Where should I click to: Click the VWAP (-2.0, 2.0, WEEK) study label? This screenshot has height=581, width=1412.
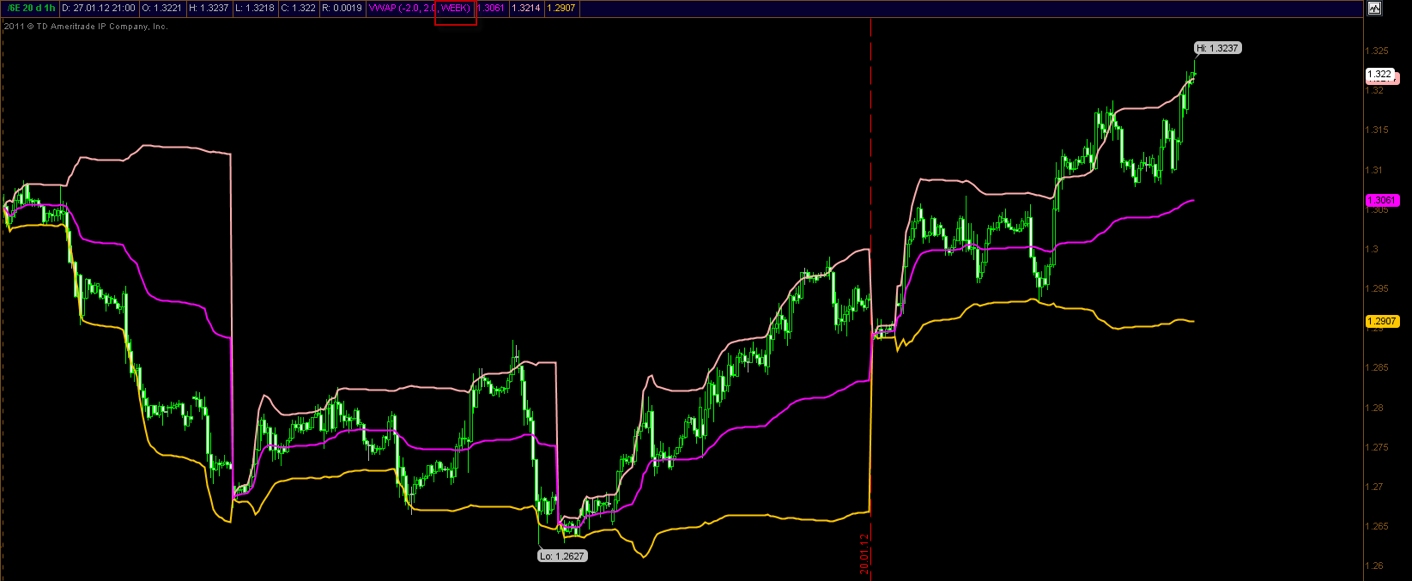click(420, 8)
